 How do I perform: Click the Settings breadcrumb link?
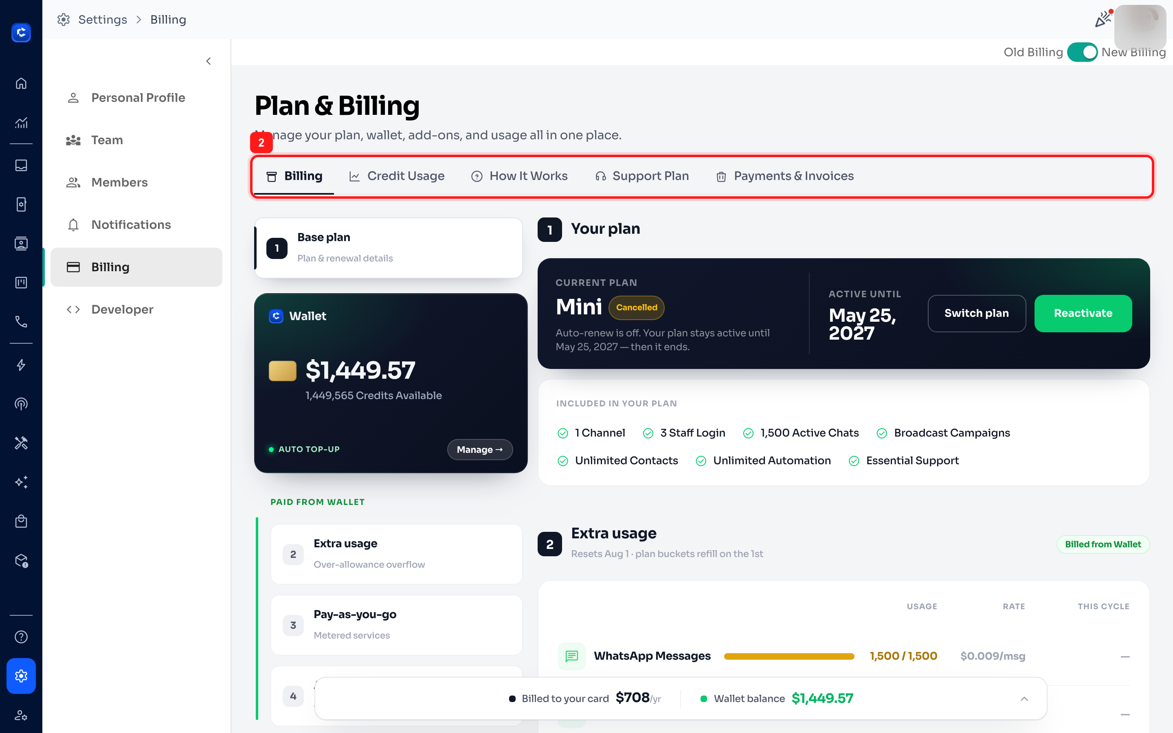pos(103,20)
